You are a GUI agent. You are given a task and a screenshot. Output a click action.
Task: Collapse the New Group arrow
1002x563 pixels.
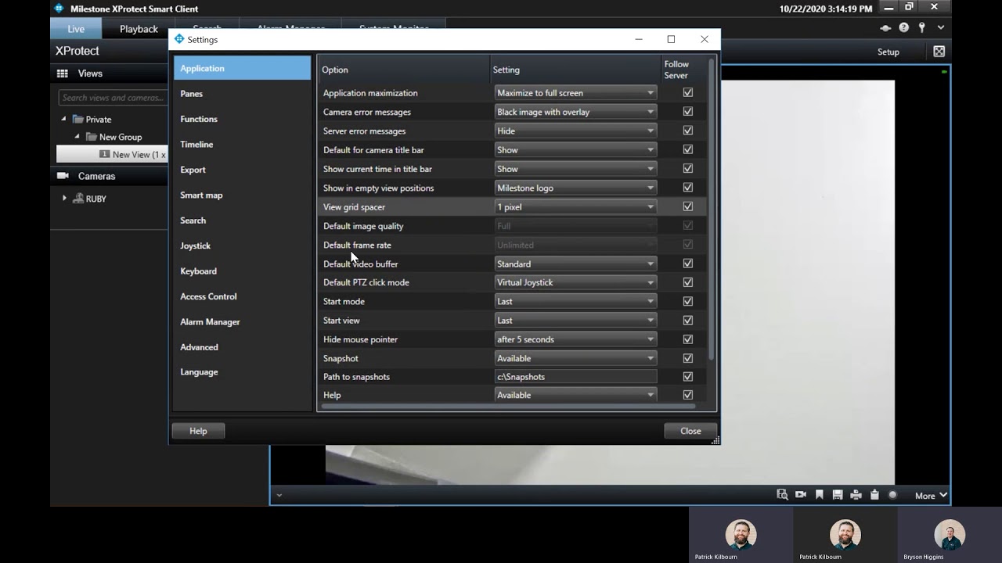77,137
